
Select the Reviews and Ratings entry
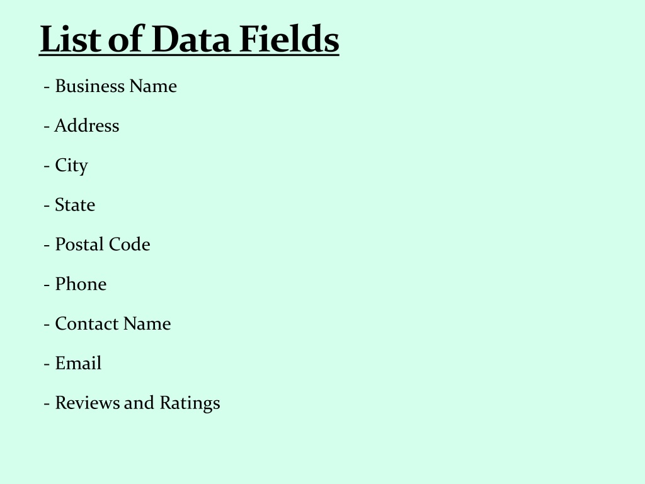132,403
